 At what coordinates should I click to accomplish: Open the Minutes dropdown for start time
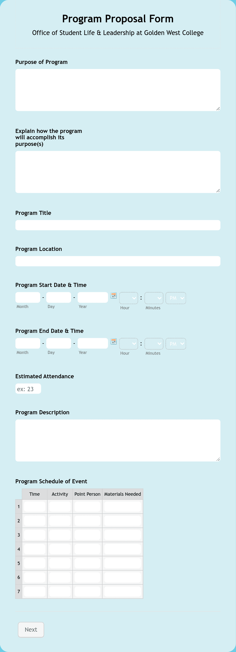(154, 298)
